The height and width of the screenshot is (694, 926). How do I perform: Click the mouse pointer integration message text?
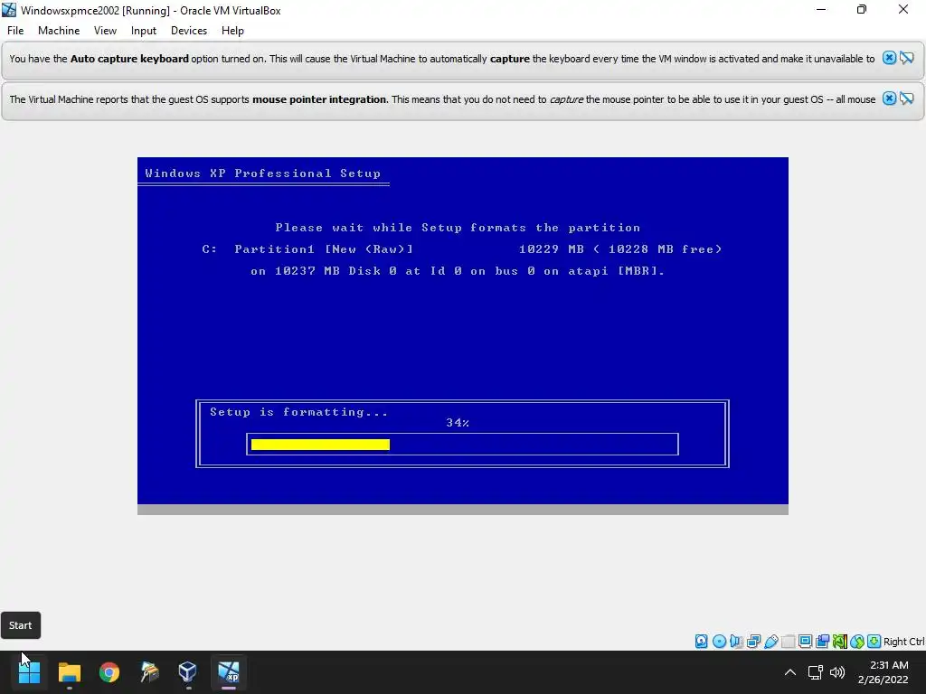442,99
